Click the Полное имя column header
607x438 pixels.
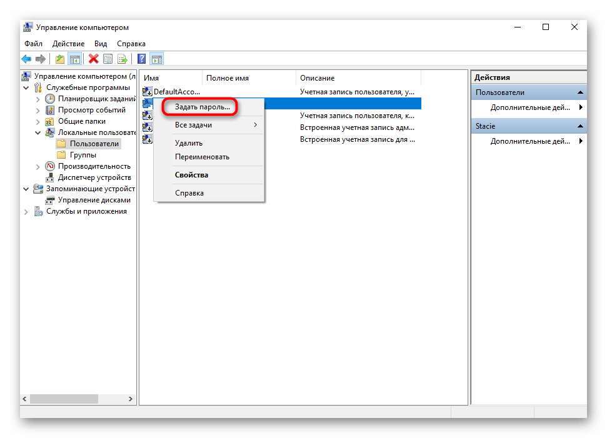[x=228, y=78]
